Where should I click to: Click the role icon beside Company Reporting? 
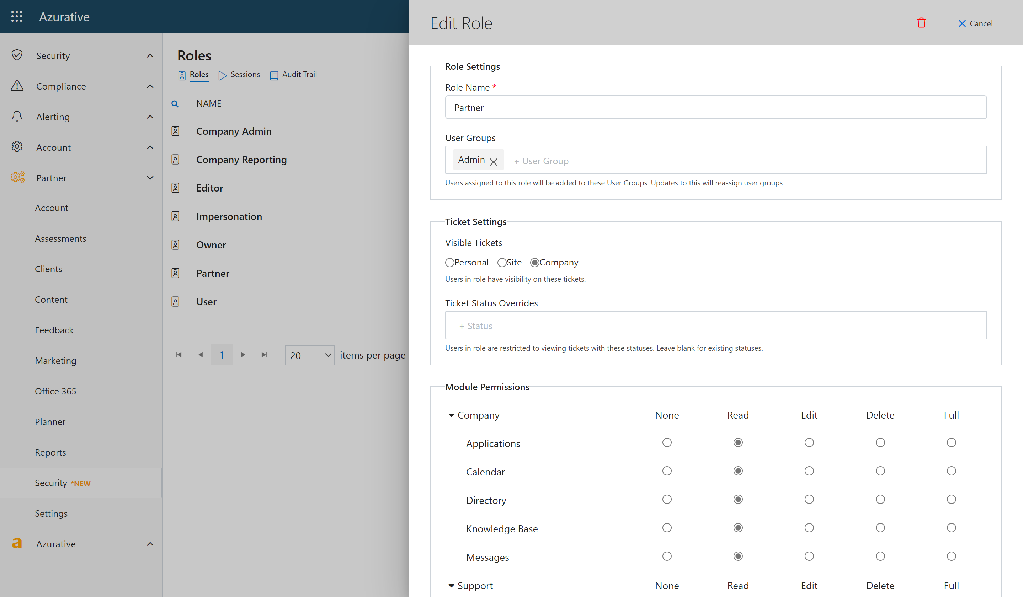click(x=175, y=160)
